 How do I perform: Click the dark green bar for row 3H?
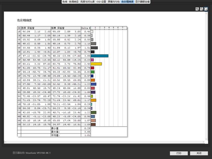coord(93,112)
